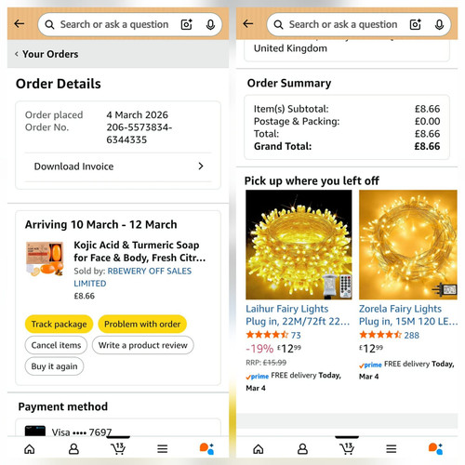Tap microphone icon in right search bar
Screen dimensions: 465x465
coord(439,24)
